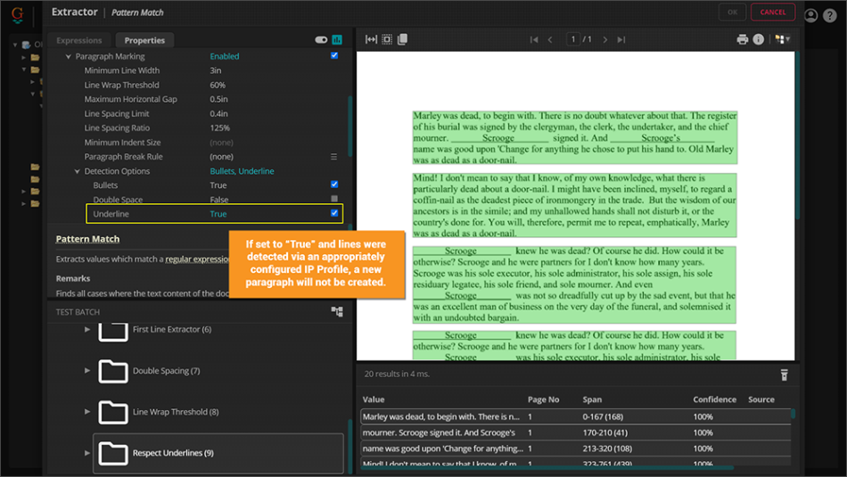Uncheck the Bullets checkbox
This screenshot has width=847, height=477.
click(x=334, y=185)
